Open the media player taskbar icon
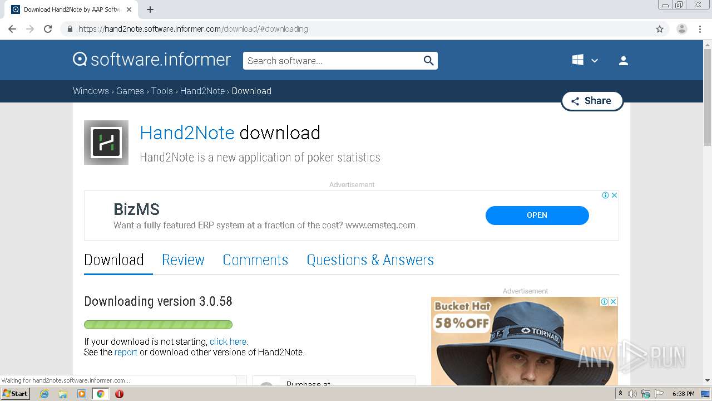This screenshot has height=401, width=712. point(82,394)
